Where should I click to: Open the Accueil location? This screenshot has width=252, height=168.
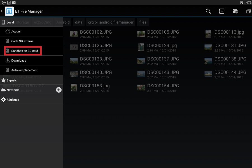click(31, 32)
